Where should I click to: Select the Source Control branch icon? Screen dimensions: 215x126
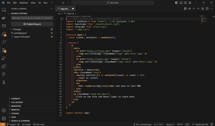[4, 50]
